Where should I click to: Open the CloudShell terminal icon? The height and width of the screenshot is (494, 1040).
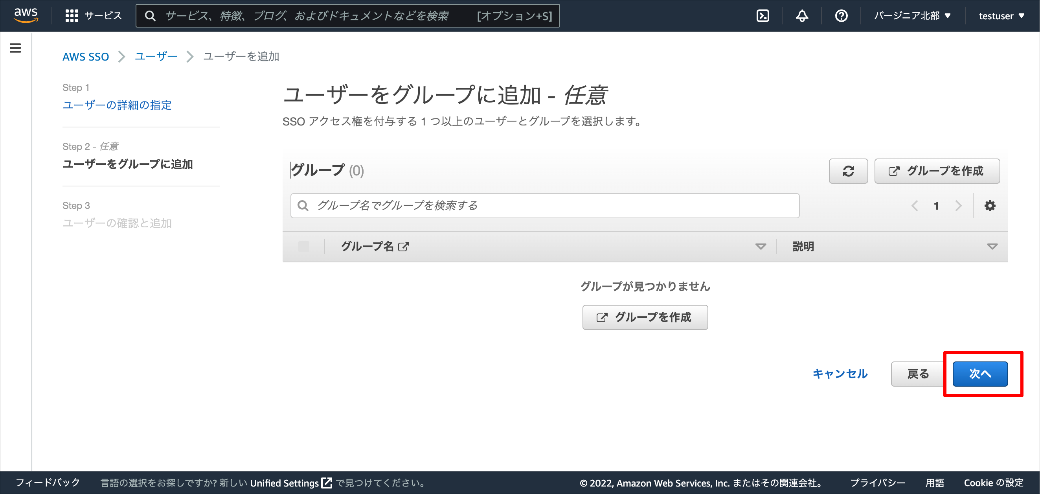click(762, 16)
